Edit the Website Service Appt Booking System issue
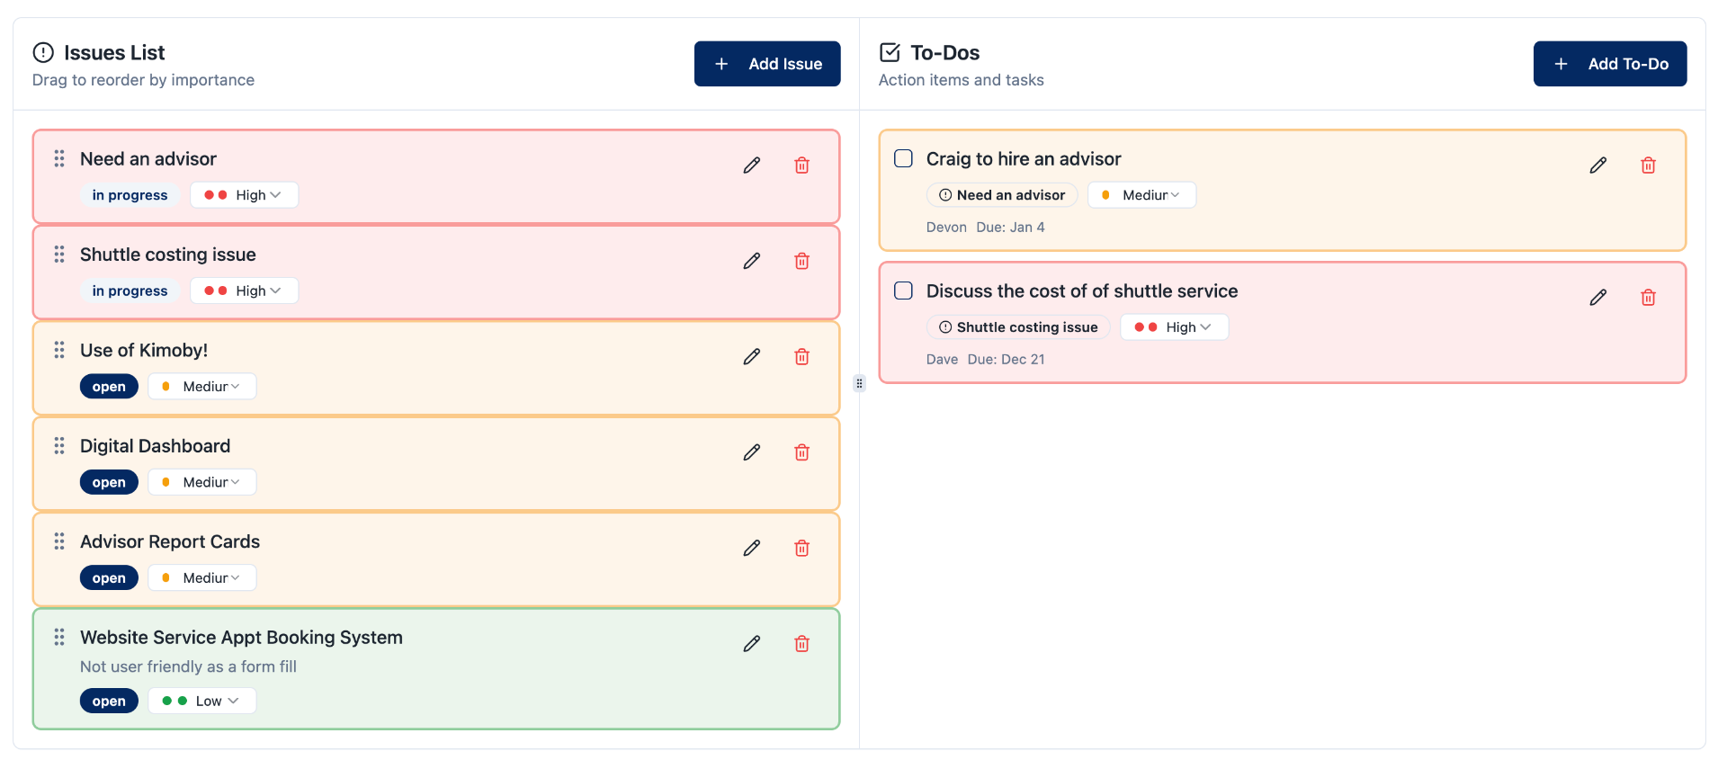The height and width of the screenshot is (769, 1727). coord(752,644)
